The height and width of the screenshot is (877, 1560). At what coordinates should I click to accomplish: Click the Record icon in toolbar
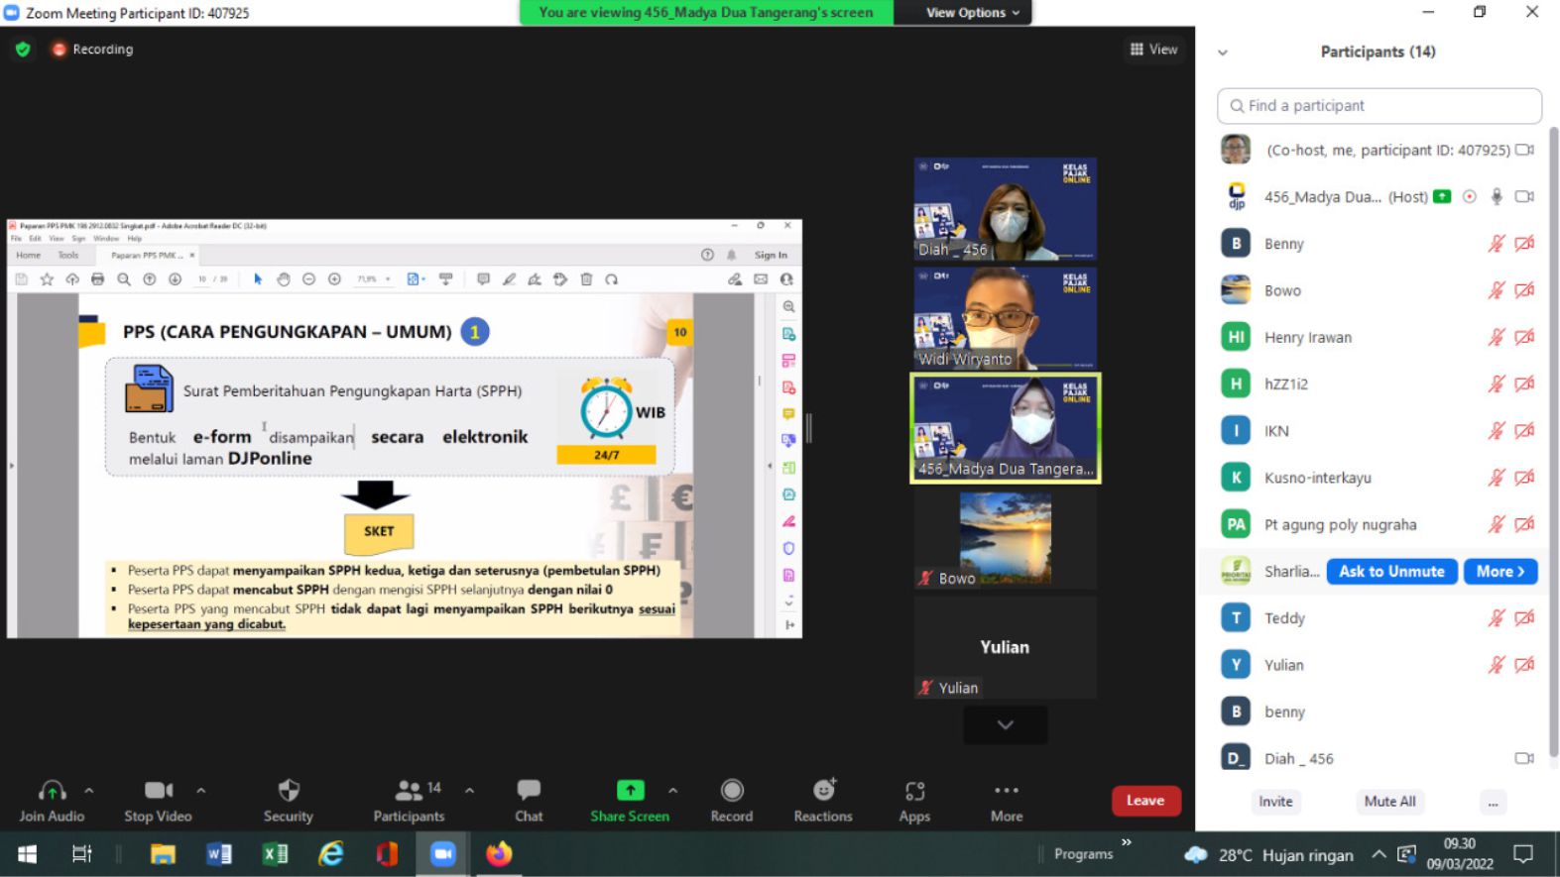tap(732, 800)
